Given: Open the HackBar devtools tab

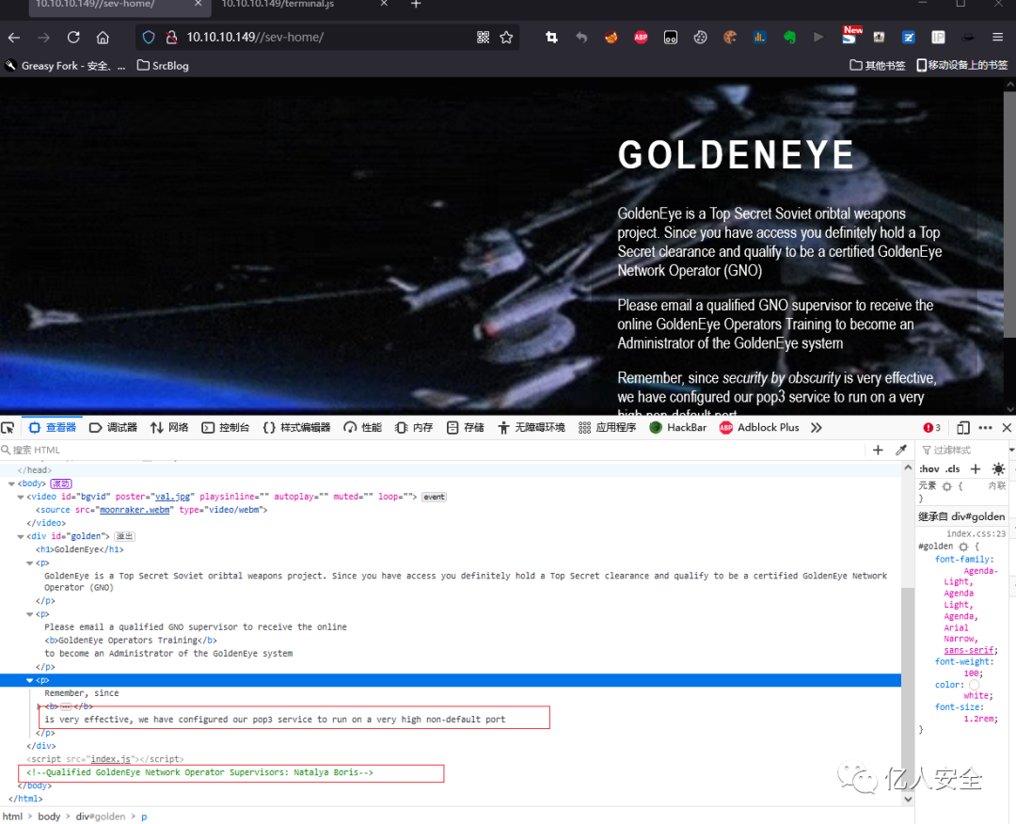Looking at the screenshot, I should [678, 428].
